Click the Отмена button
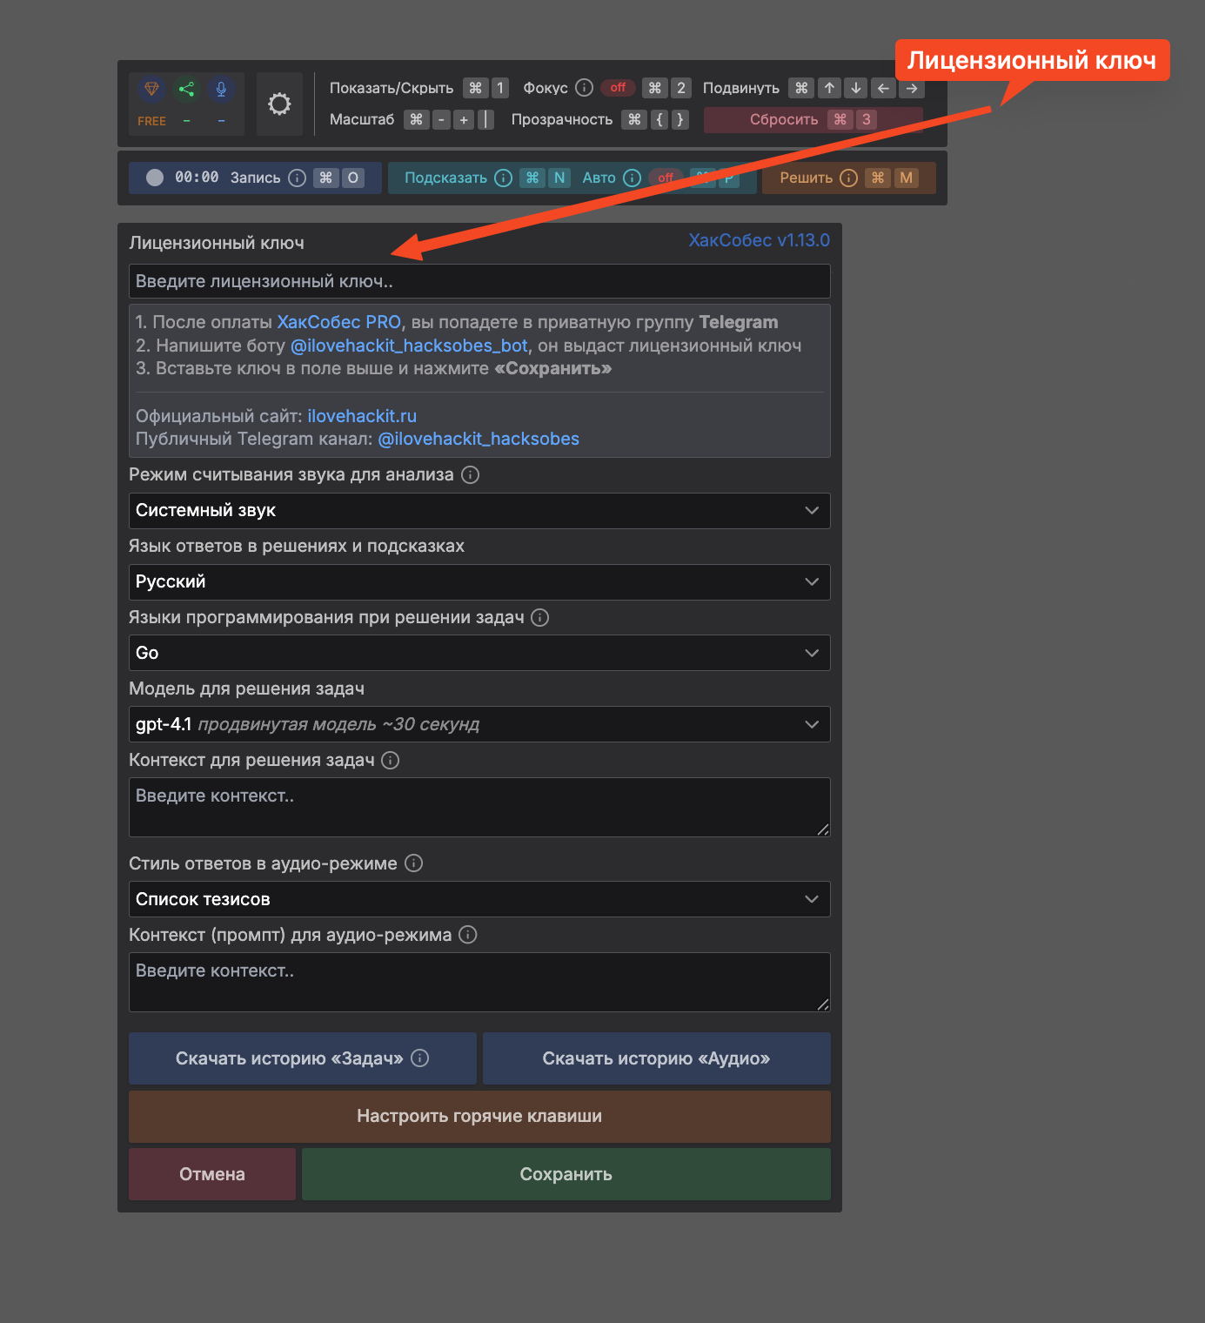 (x=212, y=1174)
